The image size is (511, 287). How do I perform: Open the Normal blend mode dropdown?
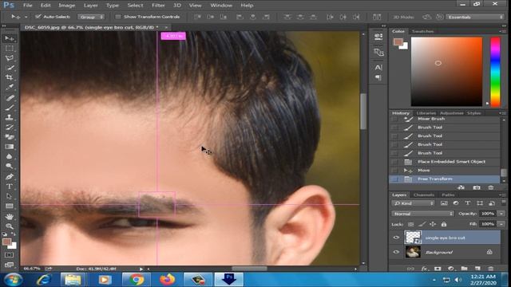click(422, 214)
